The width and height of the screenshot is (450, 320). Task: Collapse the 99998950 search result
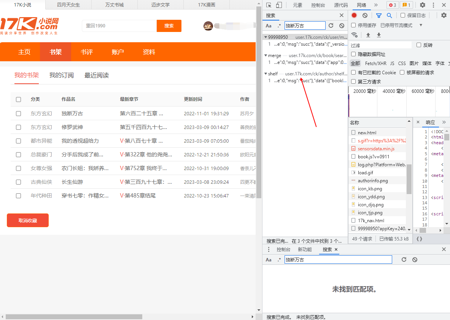click(266, 37)
